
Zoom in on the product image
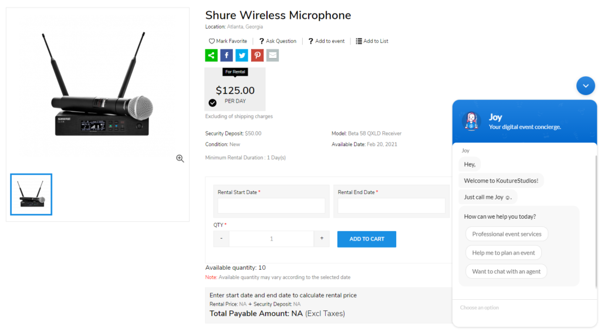tap(180, 158)
